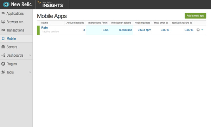Sort by the Name column header
211x127 pixels.
coord(45,23)
